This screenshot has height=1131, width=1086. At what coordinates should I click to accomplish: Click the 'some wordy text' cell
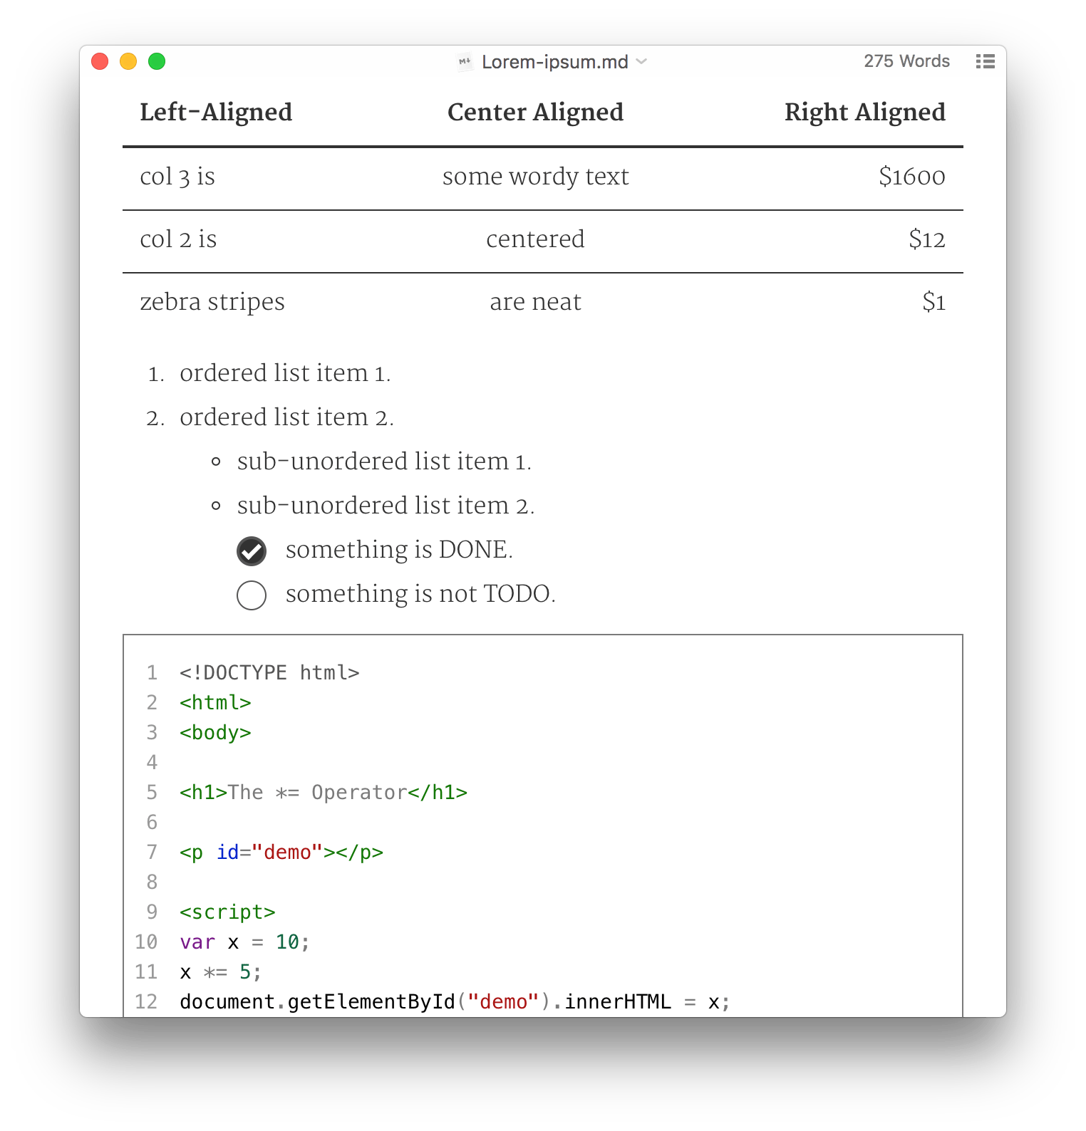click(x=535, y=176)
